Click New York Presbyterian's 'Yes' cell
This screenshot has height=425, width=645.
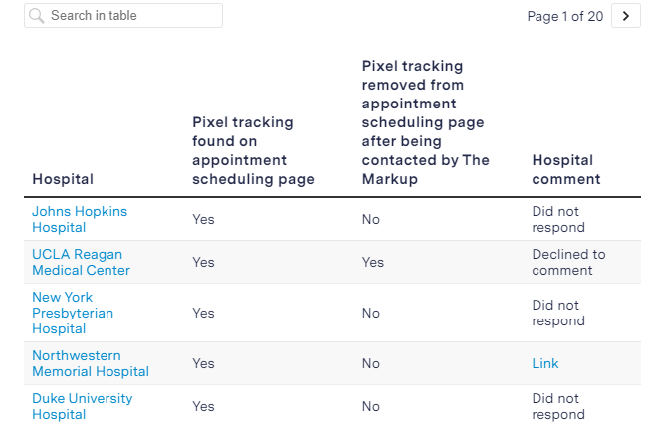point(203,313)
